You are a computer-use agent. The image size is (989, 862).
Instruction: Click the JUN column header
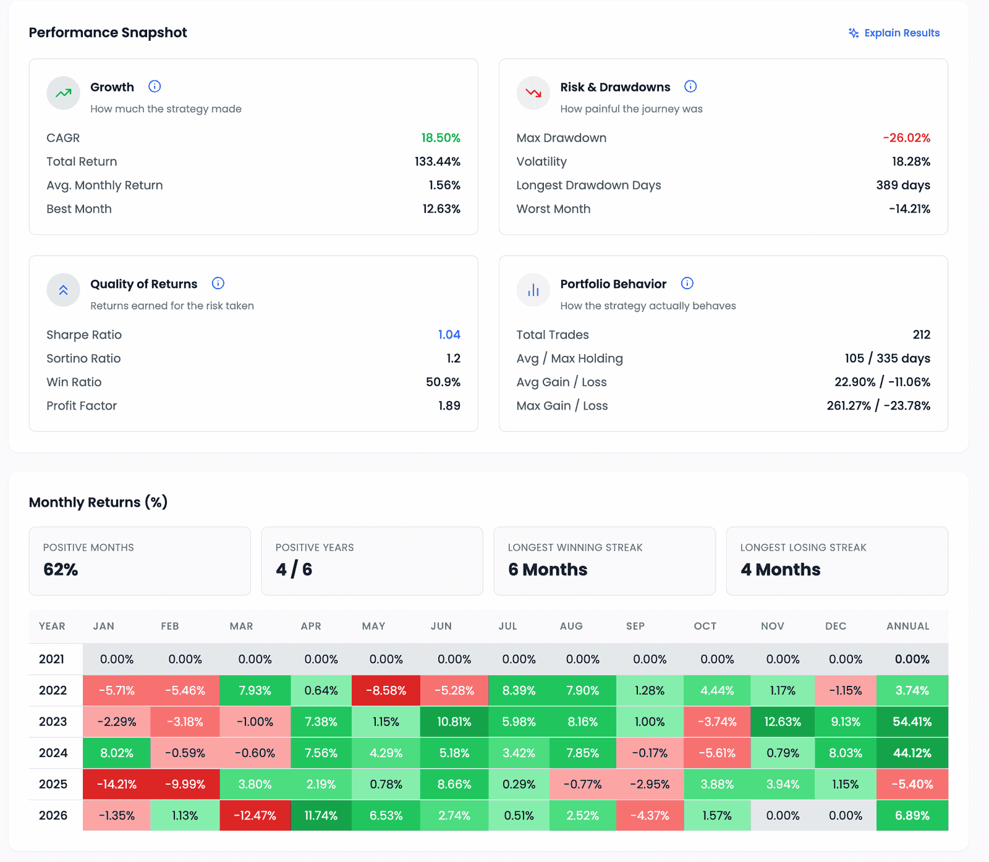click(441, 626)
